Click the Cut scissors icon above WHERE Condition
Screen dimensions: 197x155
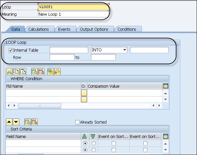coord(9,72)
